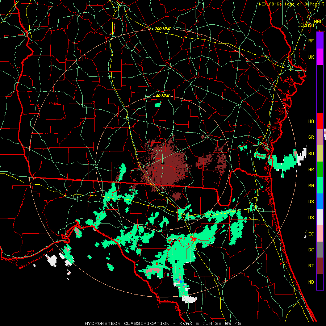Click the brown BI legend color swatch
The width and height of the screenshot is (326, 326).
(320, 266)
